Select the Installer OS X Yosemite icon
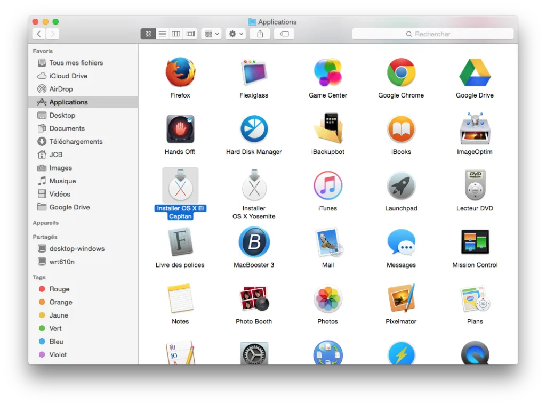Screen dimensions: 546x405 point(254,185)
